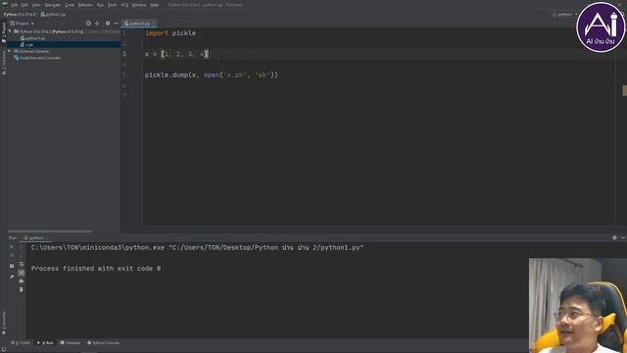The height and width of the screenshot is (353, 627).
Task: Click the yellow warning marker on editor scrollbar
Action: tap(624, 90)
